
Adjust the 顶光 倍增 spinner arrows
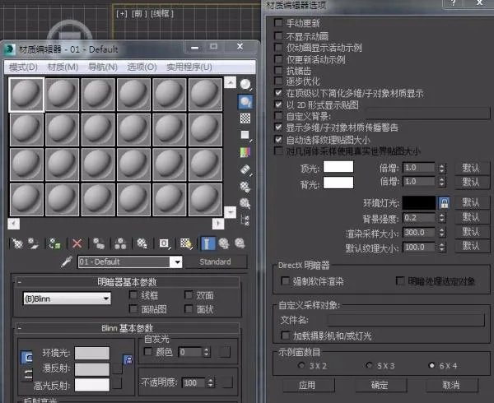click(x=441, y=169)
